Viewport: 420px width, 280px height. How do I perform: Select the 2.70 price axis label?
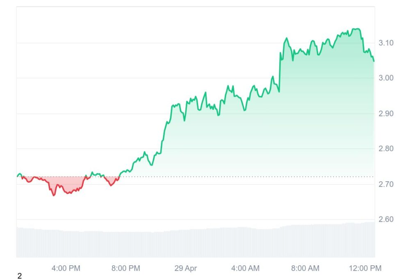(x=385, y=184)
